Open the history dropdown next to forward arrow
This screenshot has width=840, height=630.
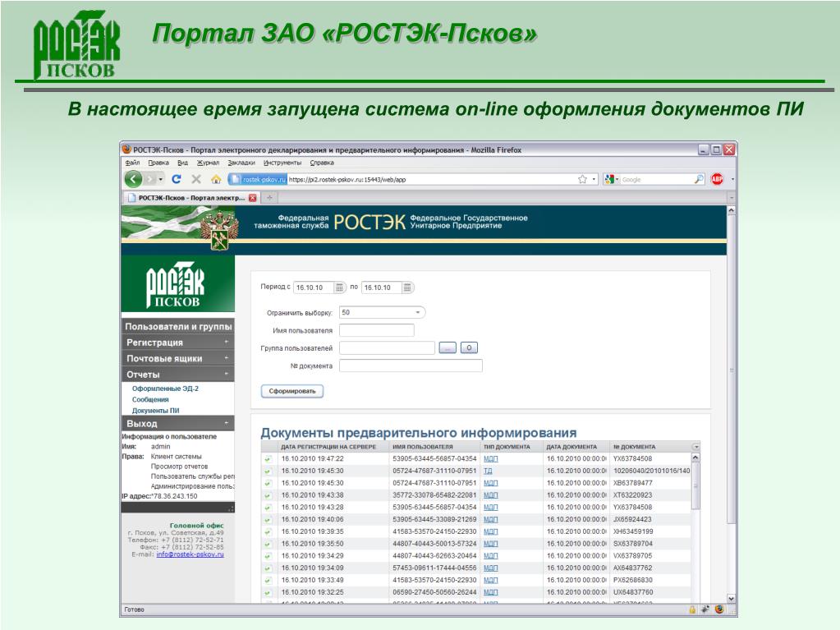[161, 179]
